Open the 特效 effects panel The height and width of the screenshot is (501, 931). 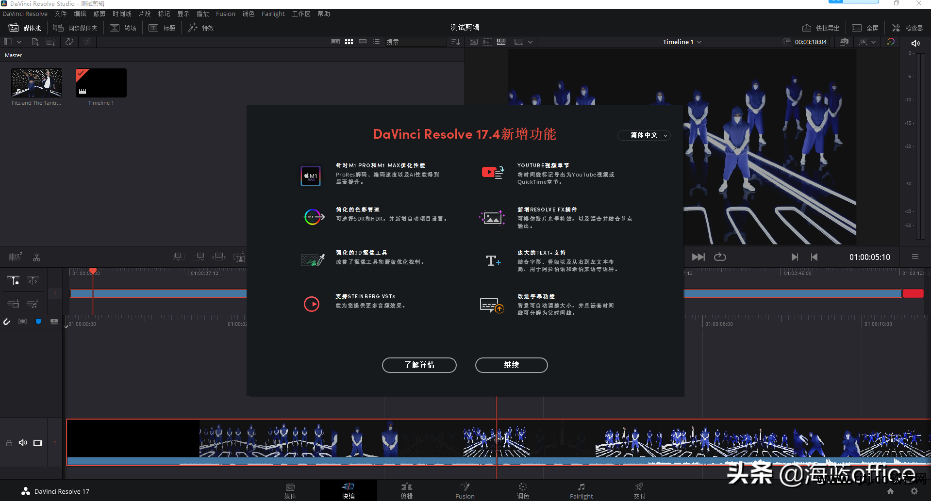point(201,28)
